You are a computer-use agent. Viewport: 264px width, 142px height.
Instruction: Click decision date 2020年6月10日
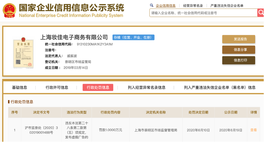point(198,130)
